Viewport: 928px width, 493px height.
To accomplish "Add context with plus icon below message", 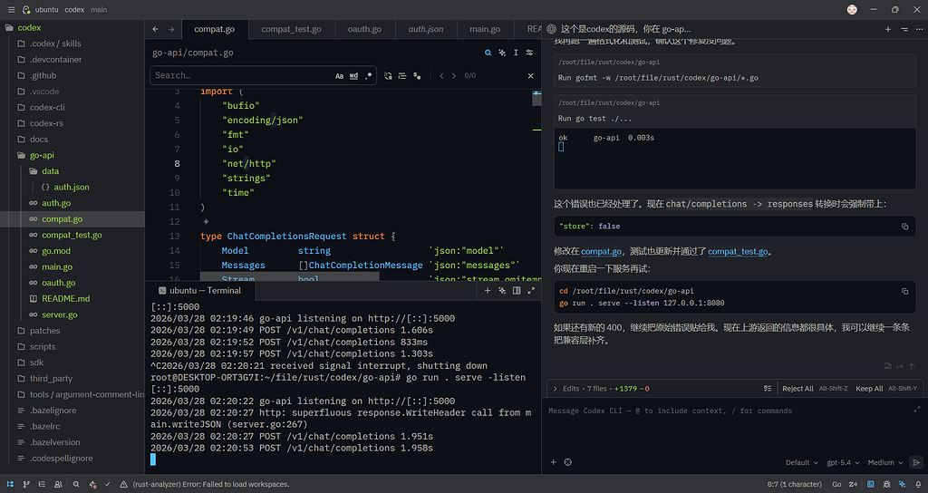I will (x=554, y=462).
